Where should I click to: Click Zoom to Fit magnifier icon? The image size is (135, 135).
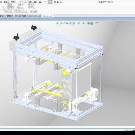57,23
